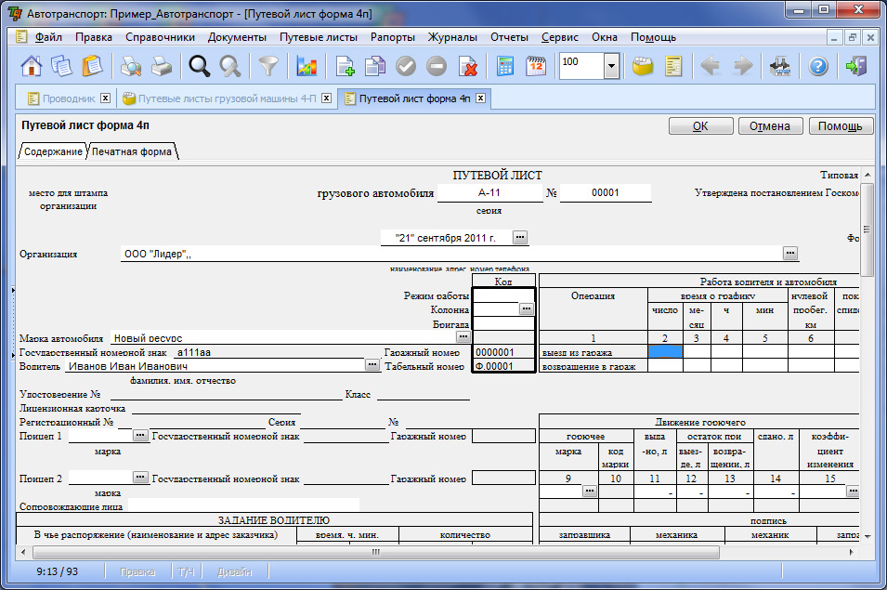Open the Журналы menu
The image size is (887, 590).
(452, 37)
